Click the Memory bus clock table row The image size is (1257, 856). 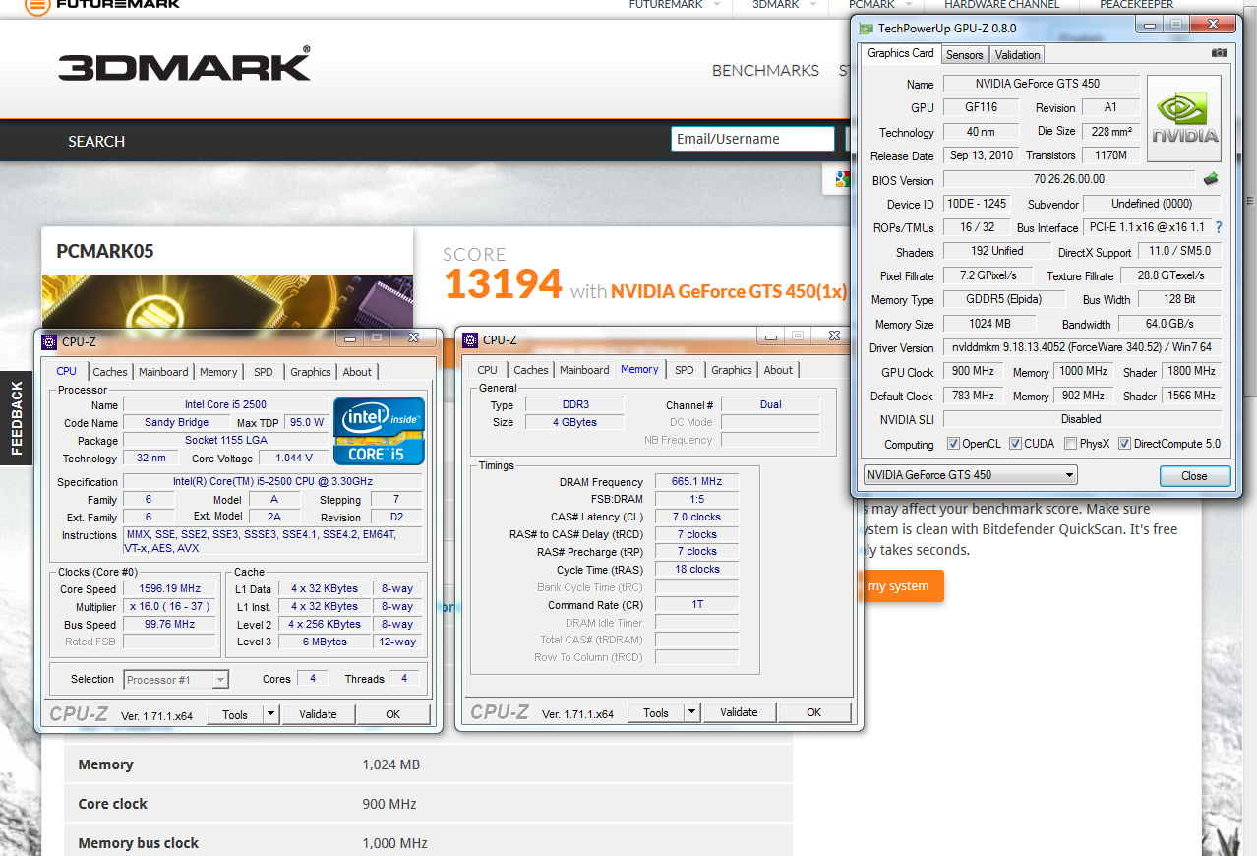[428, 843]
